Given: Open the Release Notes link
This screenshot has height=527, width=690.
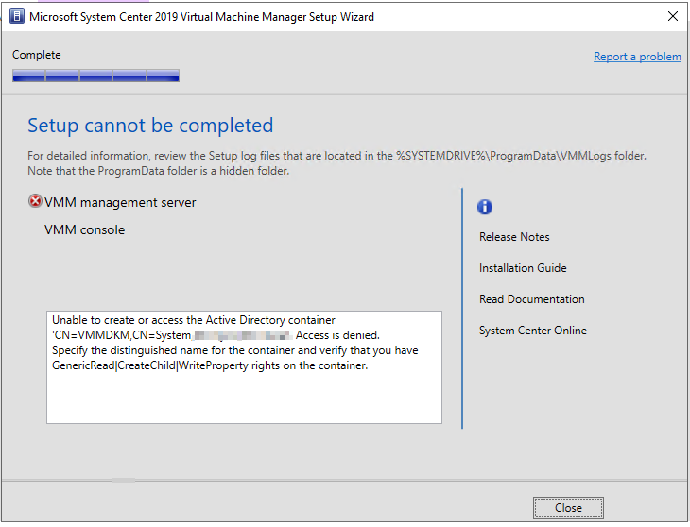Looking at the screenshot, I should coord(514,237).
